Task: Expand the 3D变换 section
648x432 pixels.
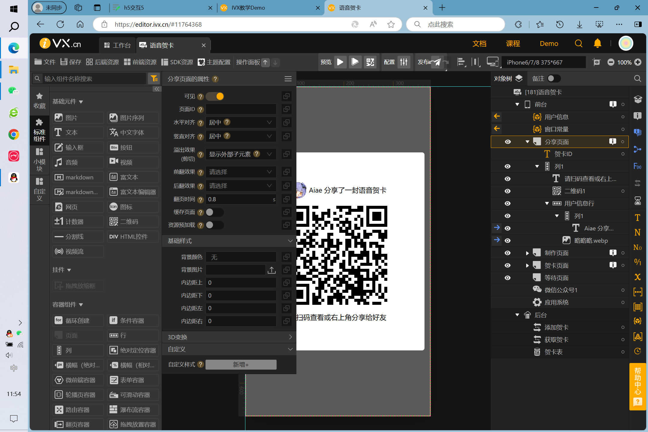Action: [229, 337]
